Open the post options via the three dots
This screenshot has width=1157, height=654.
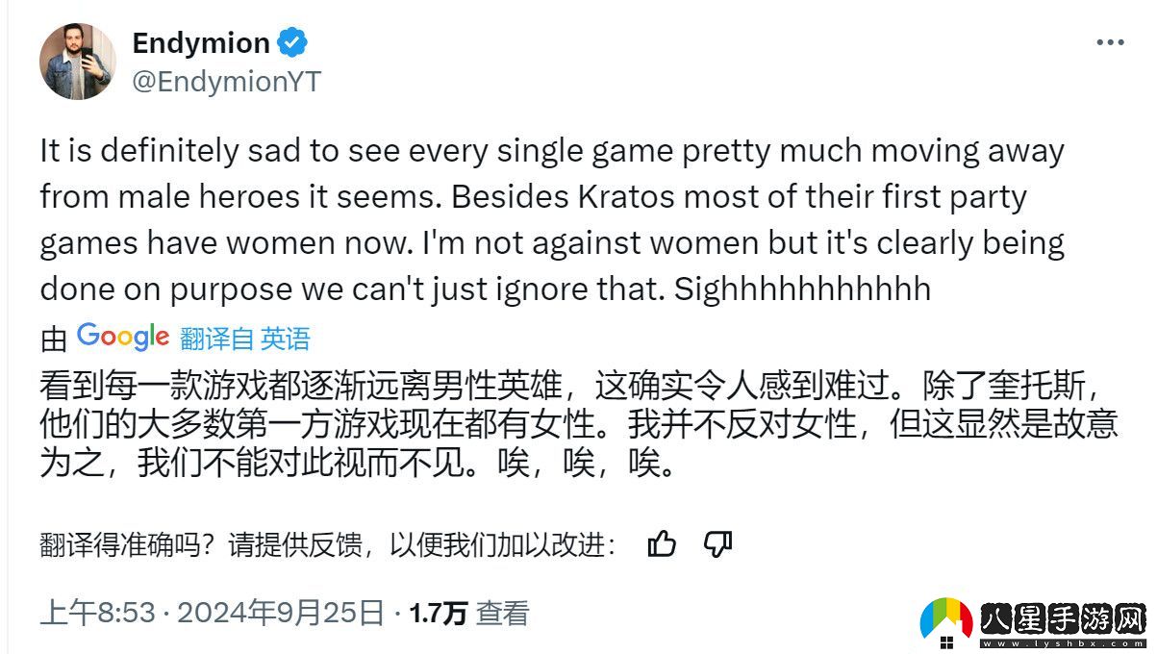coord(1110,40)
